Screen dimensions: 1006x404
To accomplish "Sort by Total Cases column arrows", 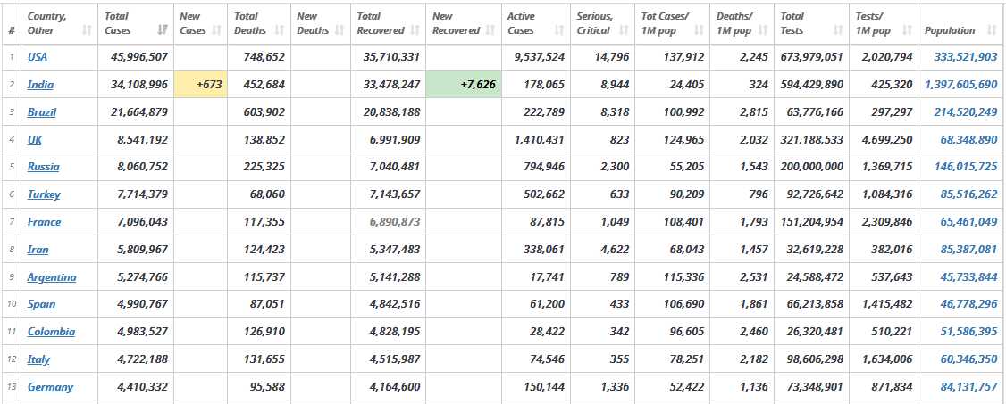I will (x=163, y=30).
